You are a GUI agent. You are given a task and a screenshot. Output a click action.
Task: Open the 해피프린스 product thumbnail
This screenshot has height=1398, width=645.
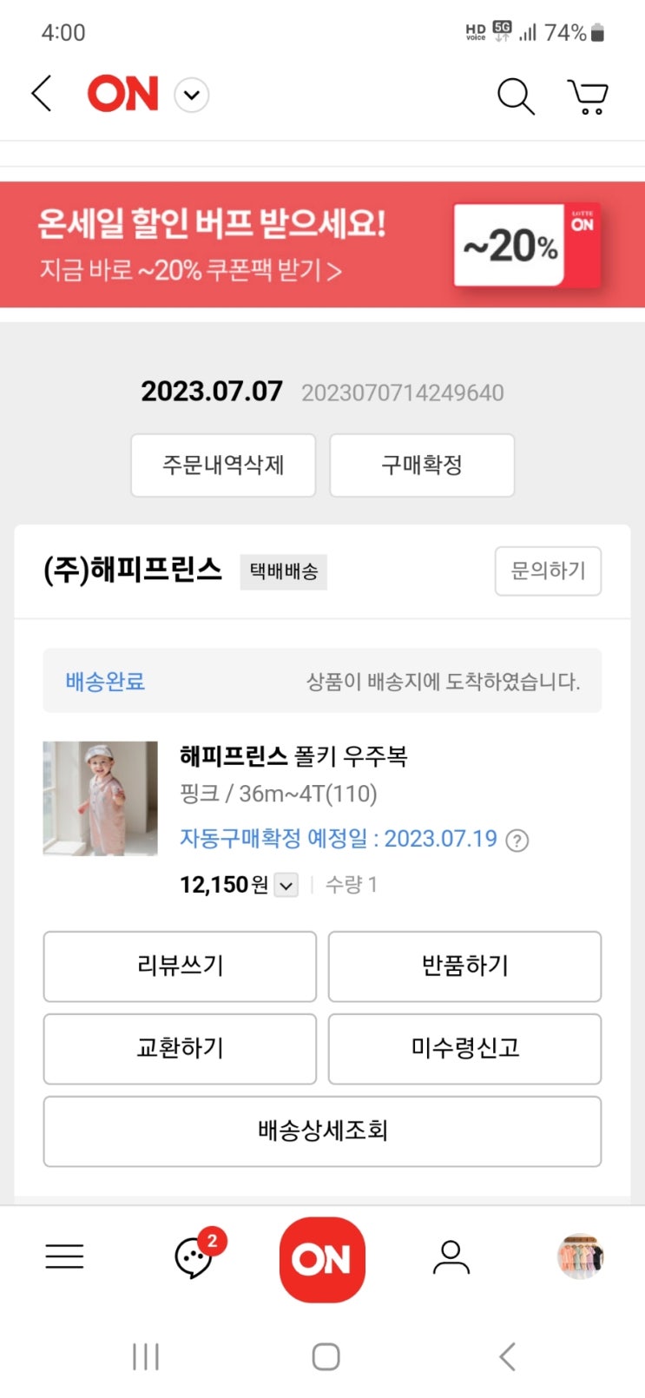101,798
